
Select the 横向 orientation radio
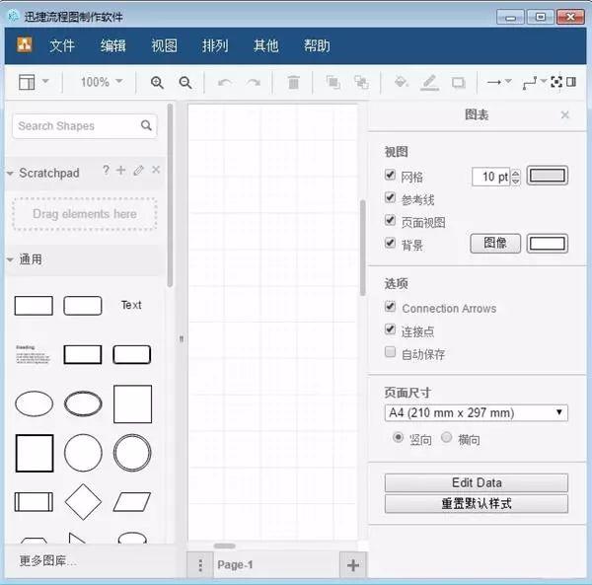coord(447,437)
